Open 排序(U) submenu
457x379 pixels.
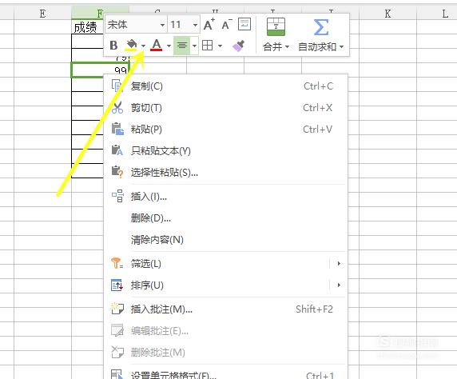[226, 285]
